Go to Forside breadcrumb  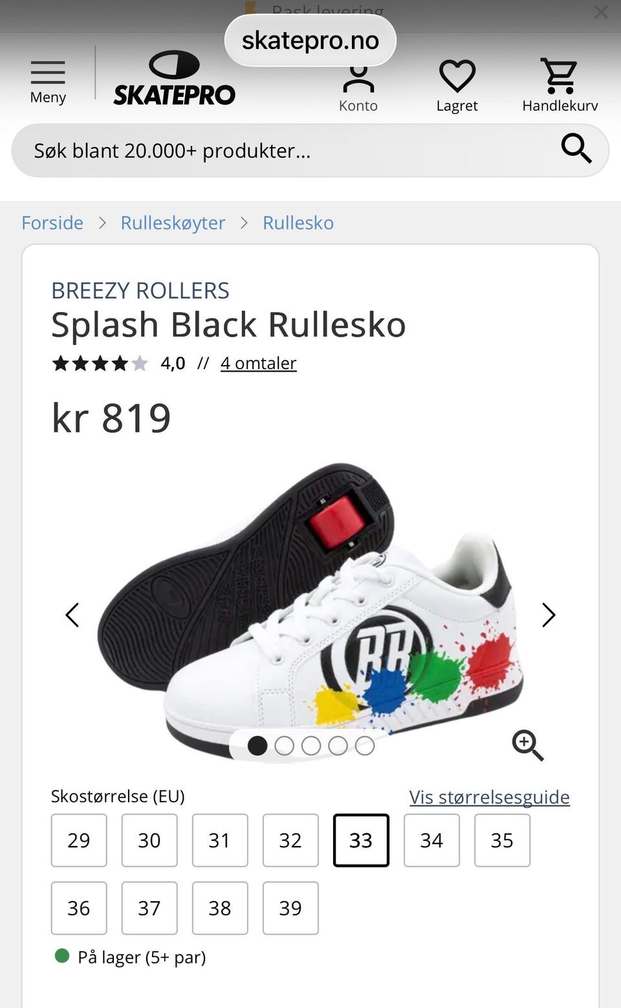(x=52, y=223)
